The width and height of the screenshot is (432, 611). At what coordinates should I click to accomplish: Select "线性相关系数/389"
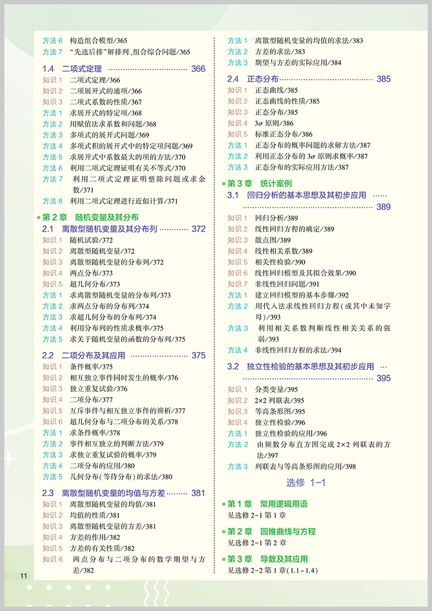(284, 252)
